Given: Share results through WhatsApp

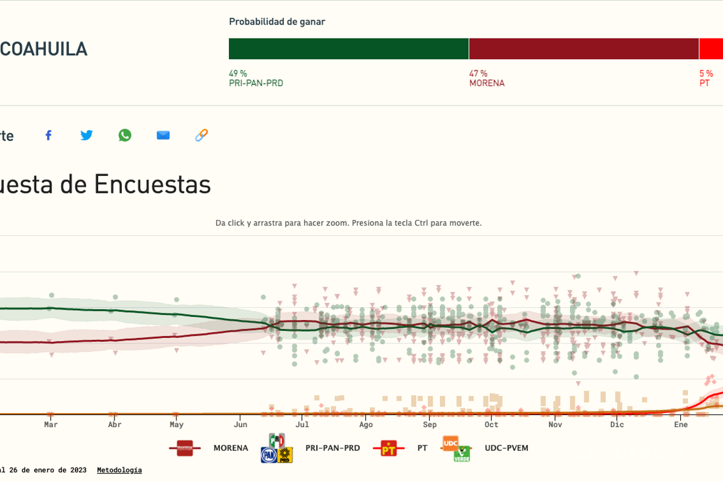Looking at the screenshot, I should coord(125,135).
